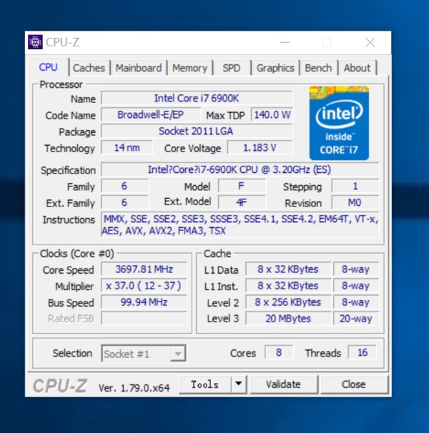Click the Code Name value Broadwell-E/EP
The width and height of the screenshot is (429, 433).
[150, 114]
